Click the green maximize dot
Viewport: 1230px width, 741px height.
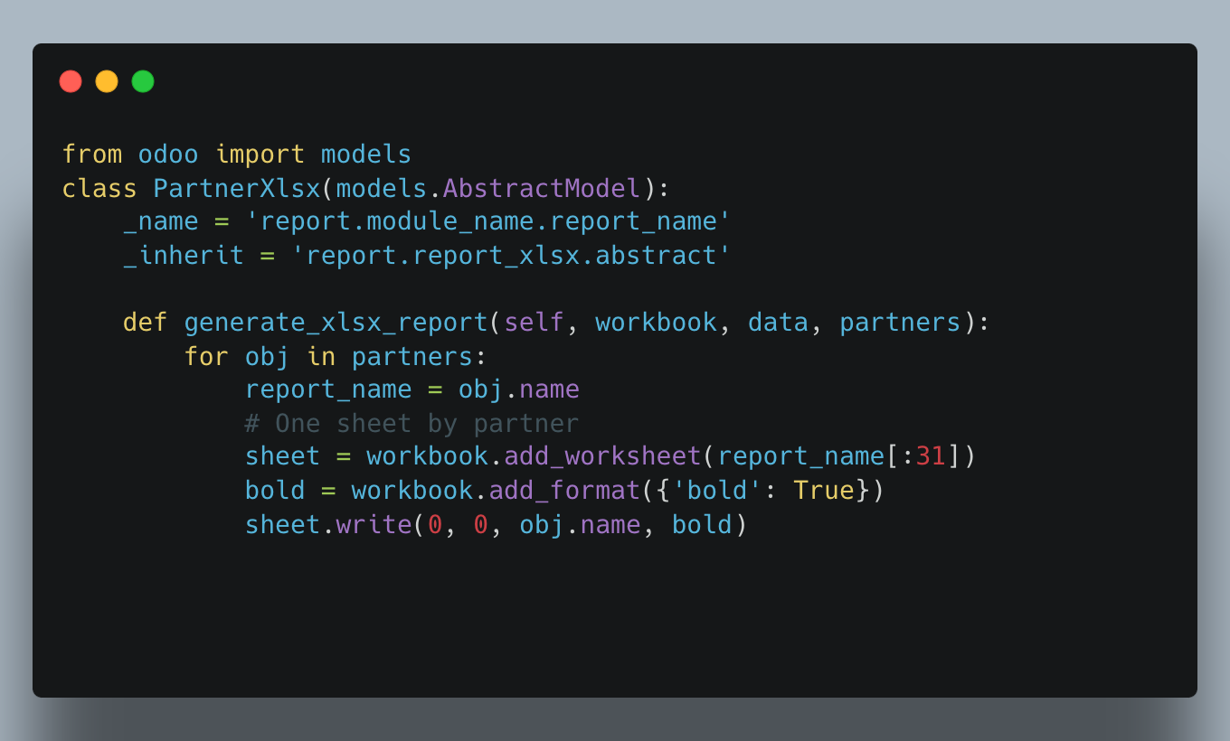(143, 81)
